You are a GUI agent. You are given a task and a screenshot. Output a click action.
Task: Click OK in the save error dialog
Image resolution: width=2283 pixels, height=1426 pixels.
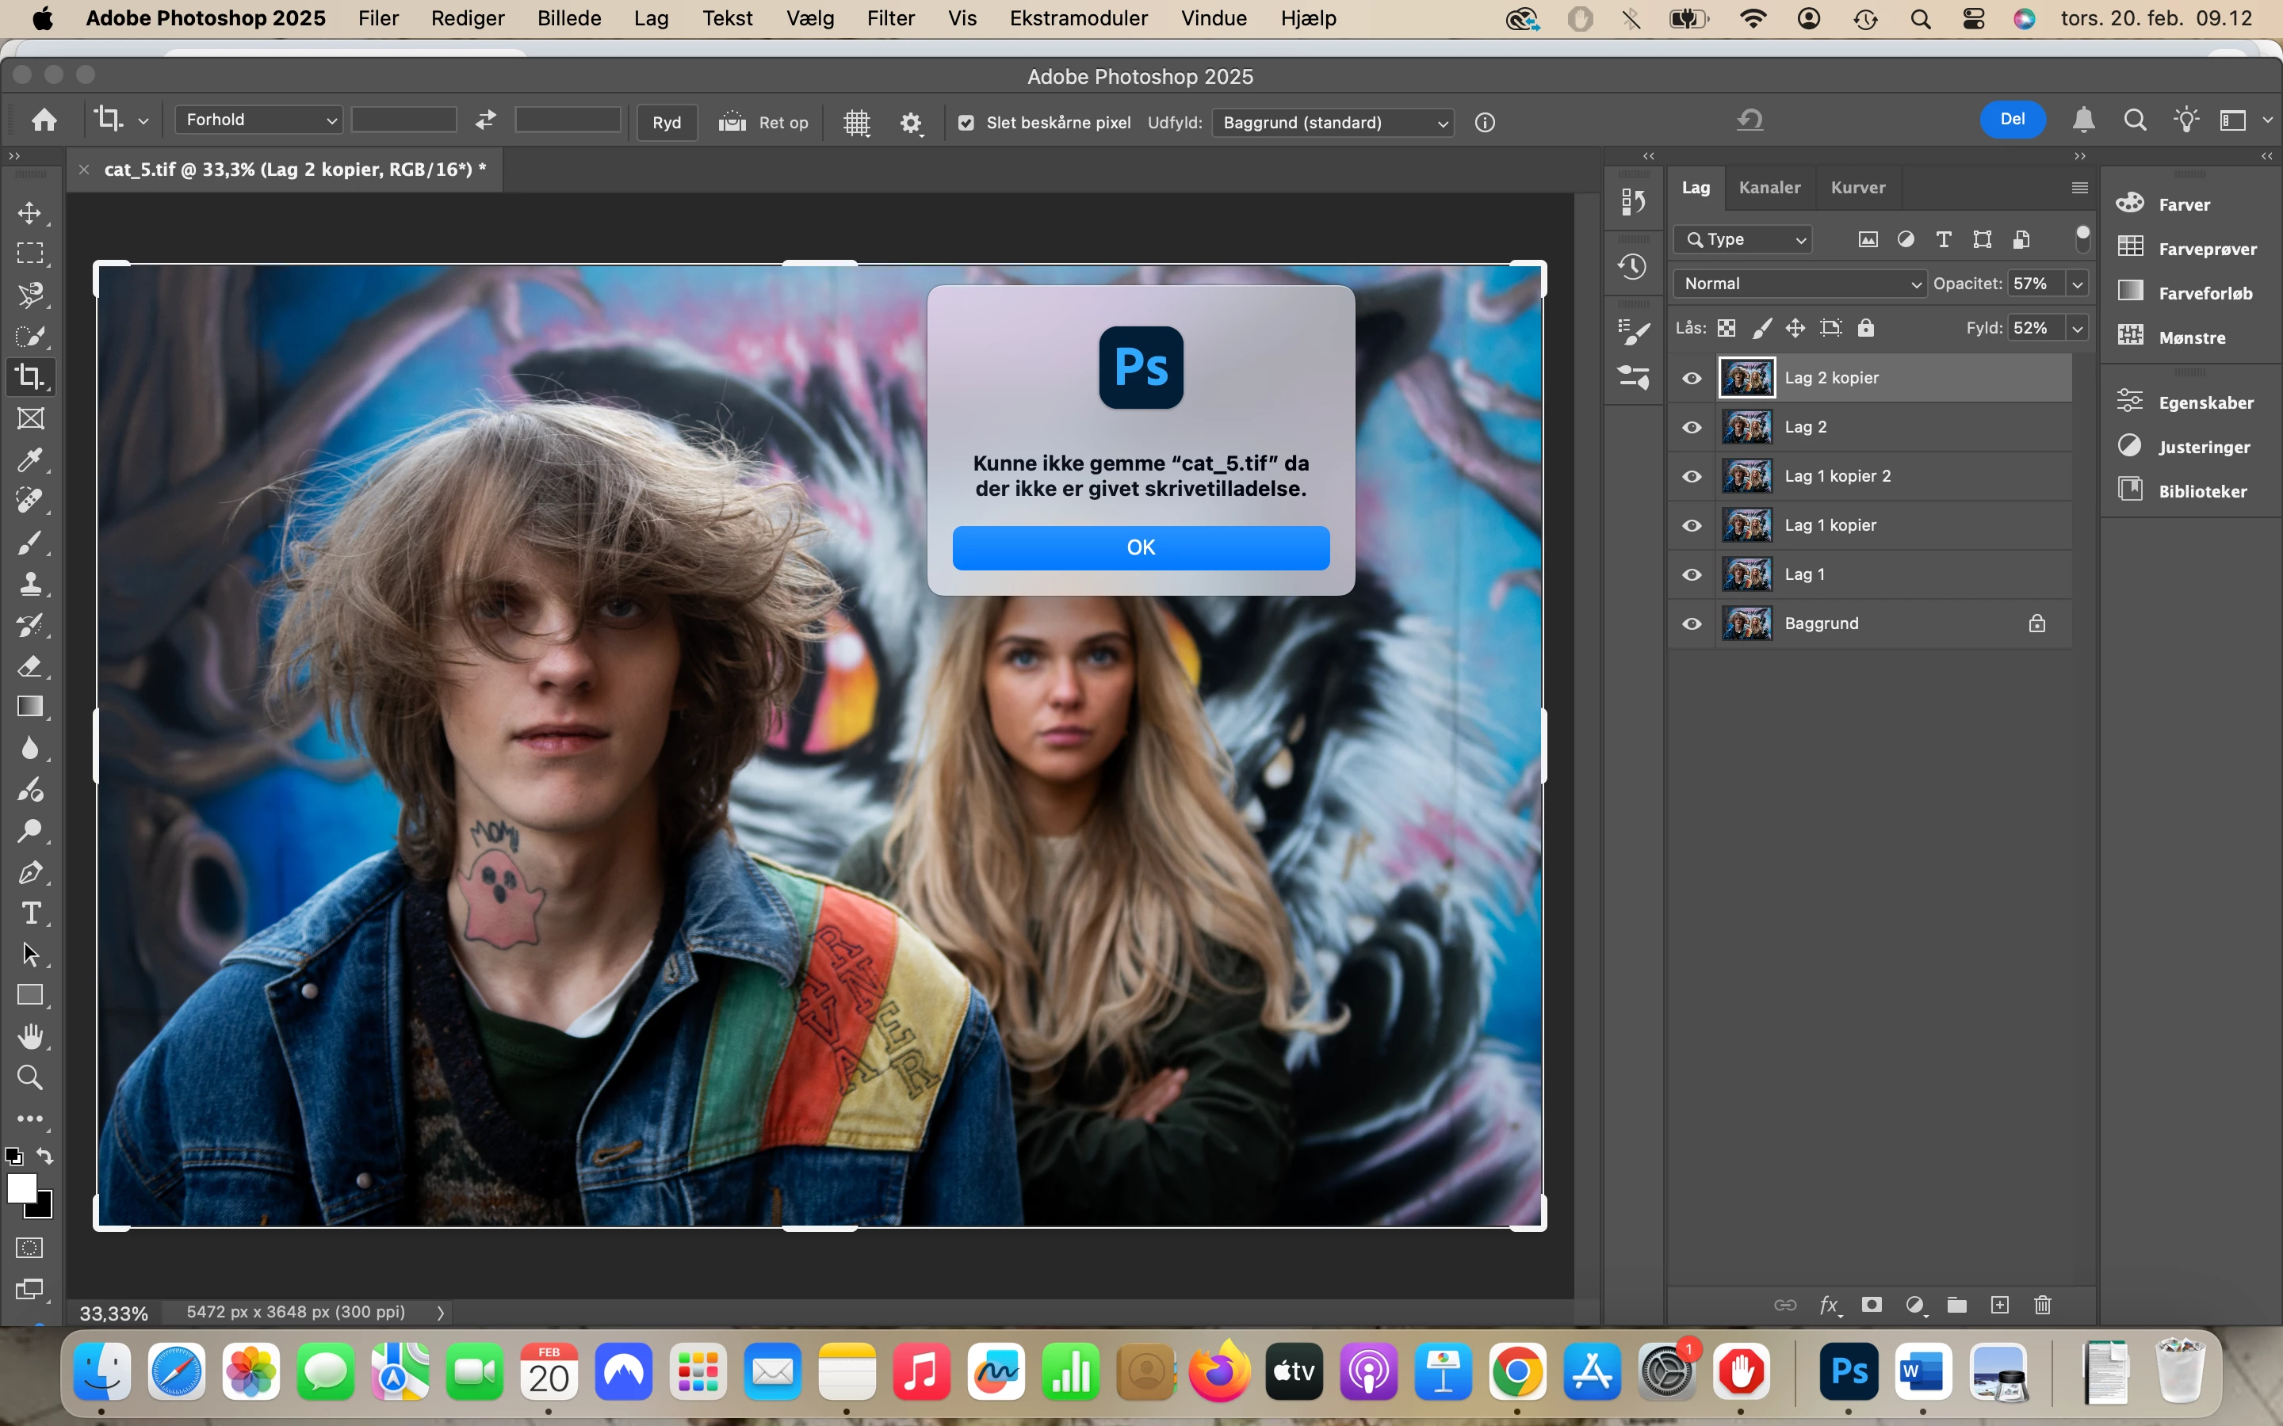tap(1141, 548)
